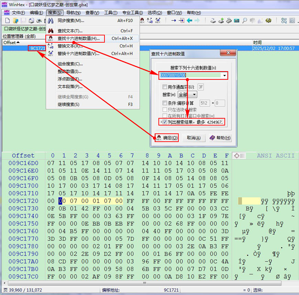Click the Open file folder icon
The image size is (299, 295).
pyautogui.click(x=15, y=20)
